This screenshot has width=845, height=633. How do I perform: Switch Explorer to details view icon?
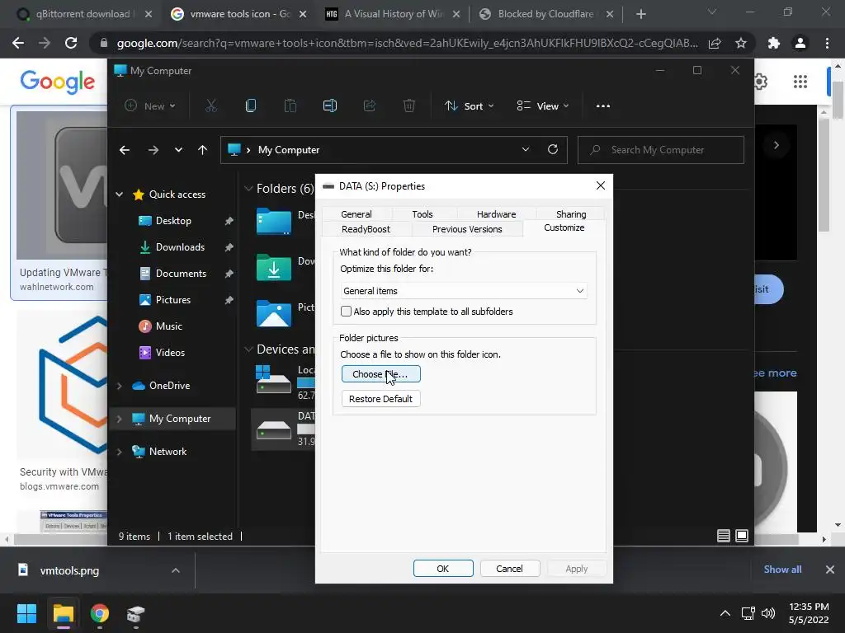tap(724, 536)
